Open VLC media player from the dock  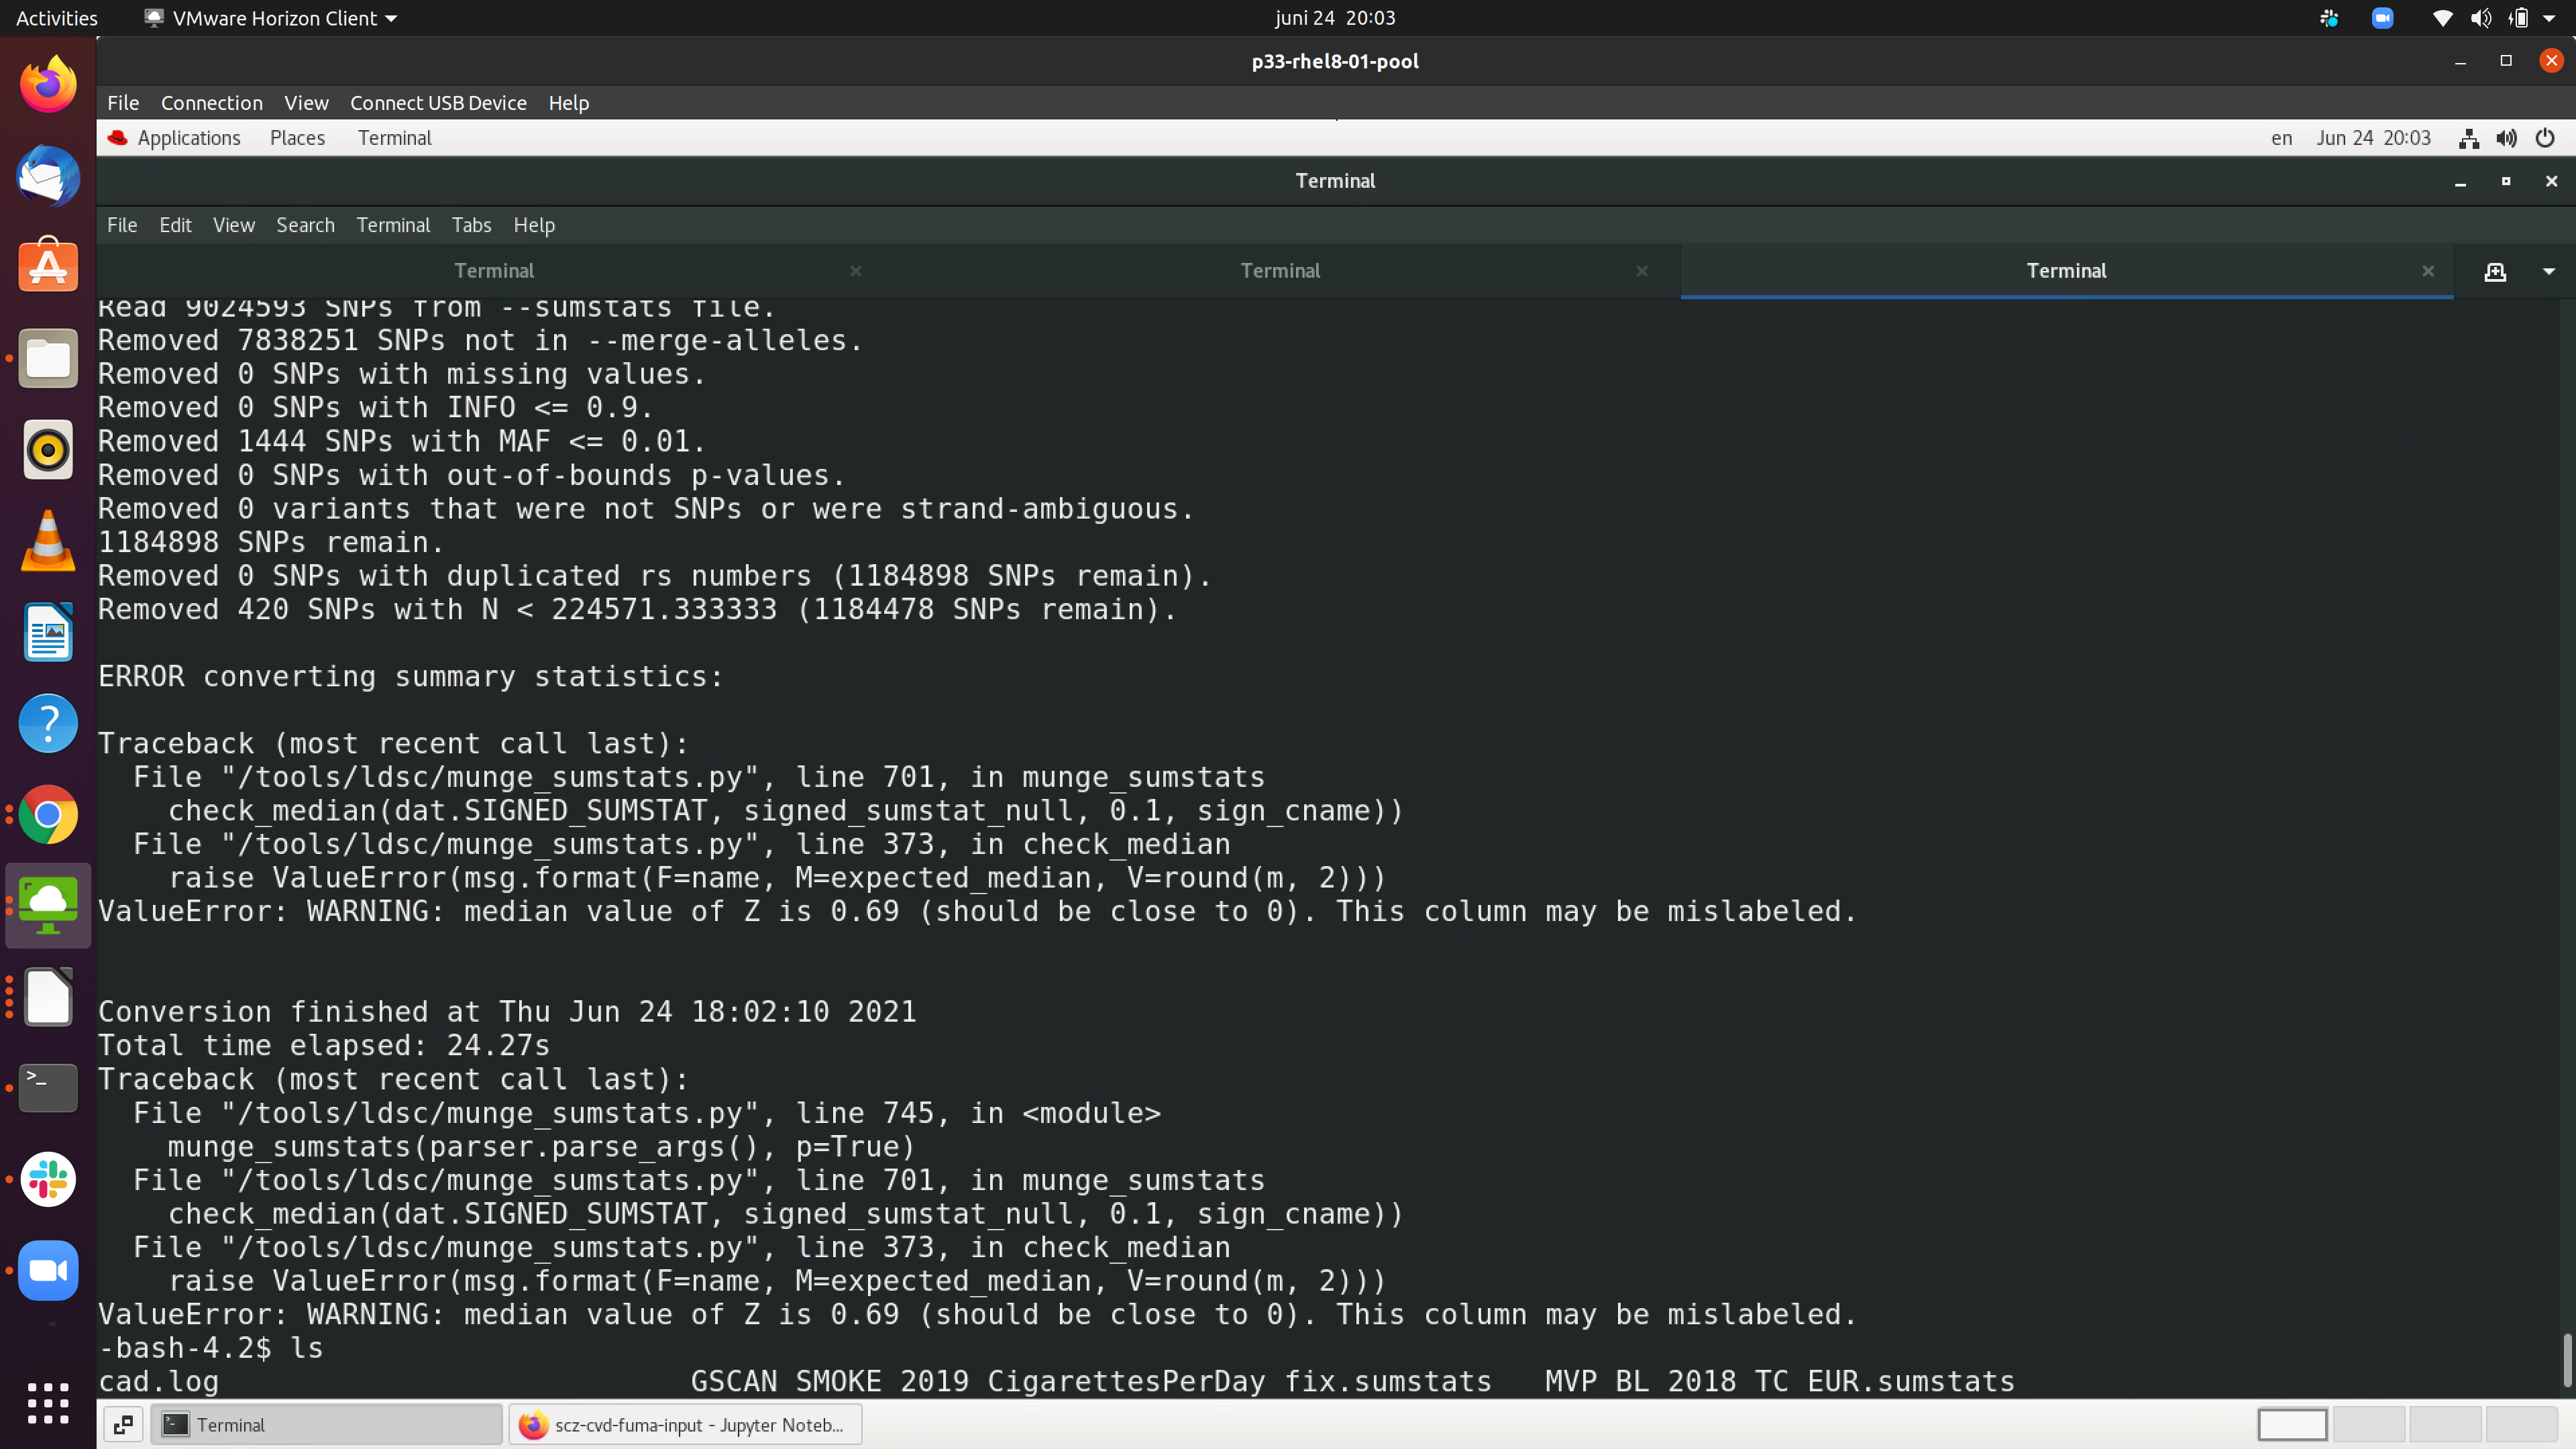pyautogui.click(x=48, y=541)
